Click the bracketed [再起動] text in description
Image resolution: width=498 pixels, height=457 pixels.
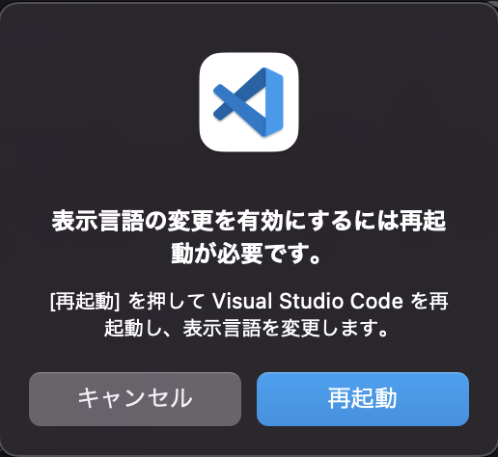[85, 302]
